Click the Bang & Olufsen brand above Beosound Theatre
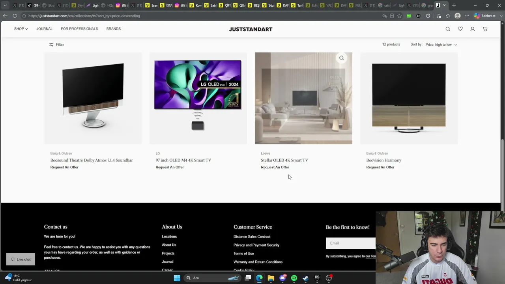Image resolution: width=505 pixels, height=284 pixels. (61, 153)
